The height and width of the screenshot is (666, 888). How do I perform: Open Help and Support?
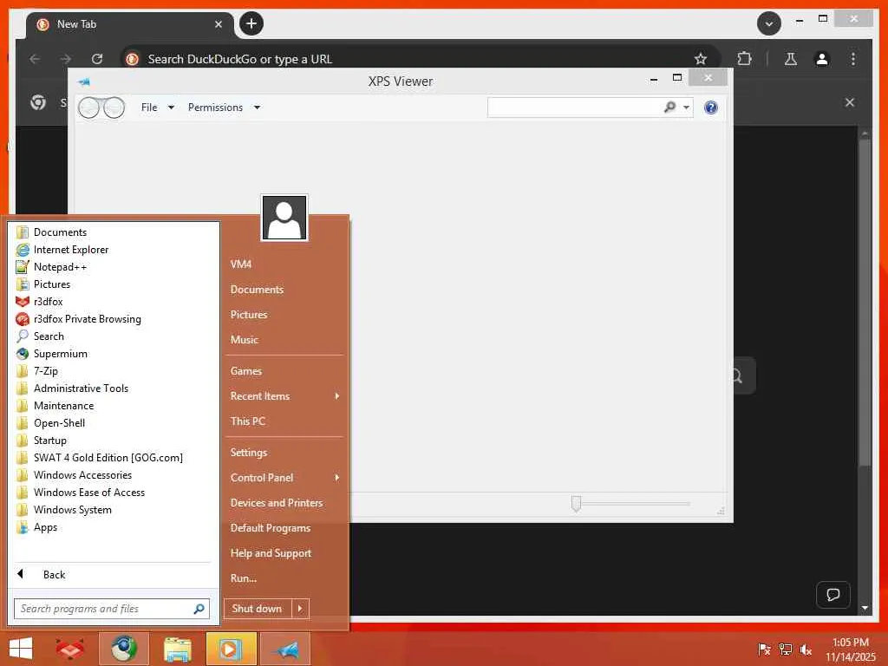271,553
